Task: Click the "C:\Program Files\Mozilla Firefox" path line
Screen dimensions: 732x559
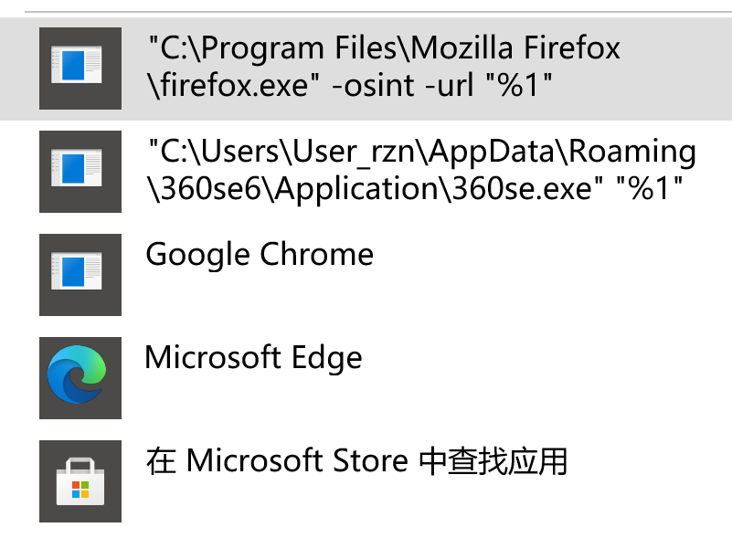Action: click(384, 48)
